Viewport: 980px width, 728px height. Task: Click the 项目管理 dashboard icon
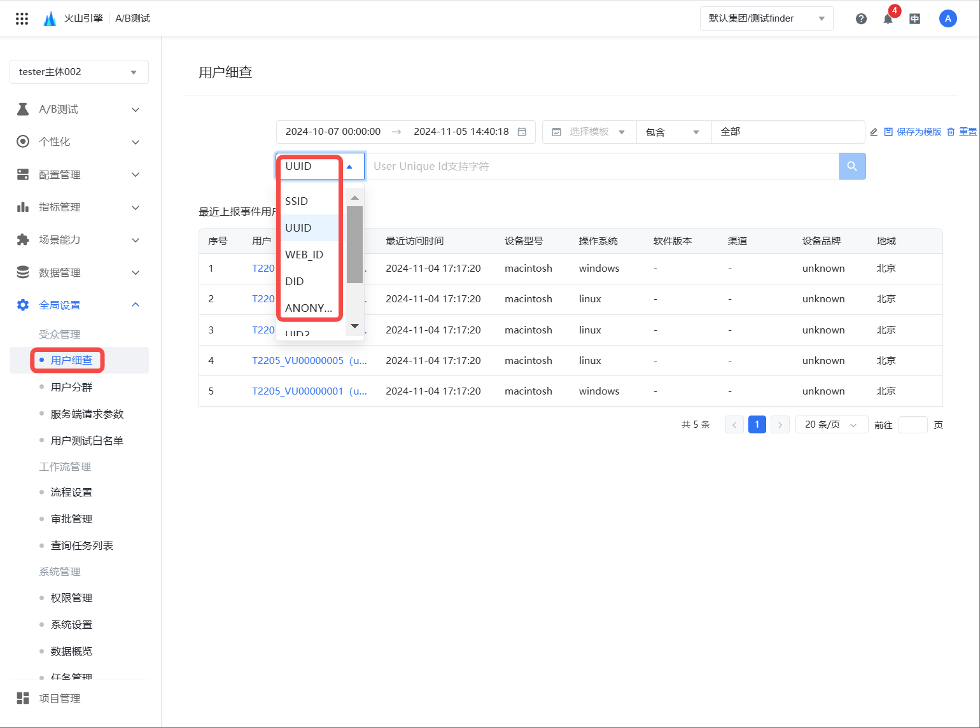(23, 698)
